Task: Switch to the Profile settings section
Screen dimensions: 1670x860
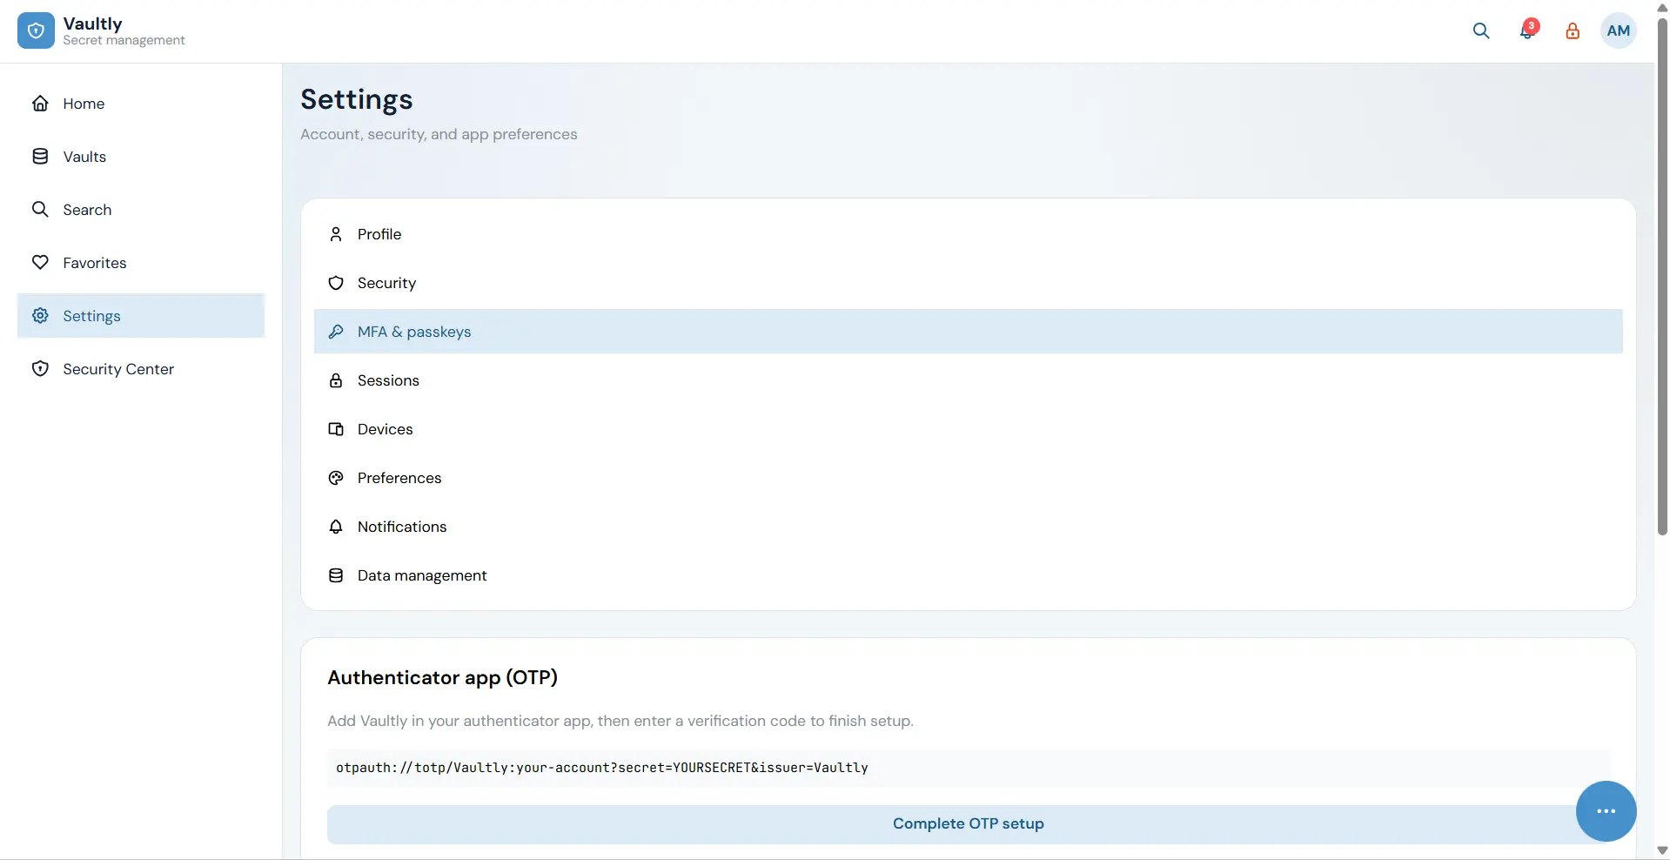Action: (968, 234)
